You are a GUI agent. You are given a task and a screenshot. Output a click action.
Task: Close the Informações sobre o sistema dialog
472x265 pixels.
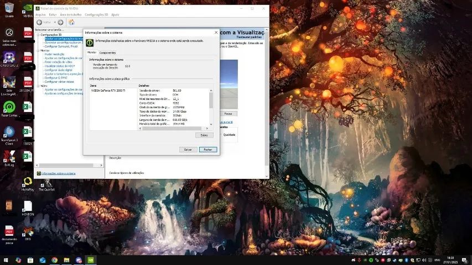coord(216,33)
